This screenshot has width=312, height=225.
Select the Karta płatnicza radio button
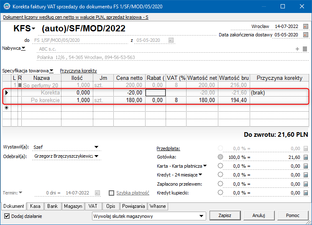click(x=220, y=166)
